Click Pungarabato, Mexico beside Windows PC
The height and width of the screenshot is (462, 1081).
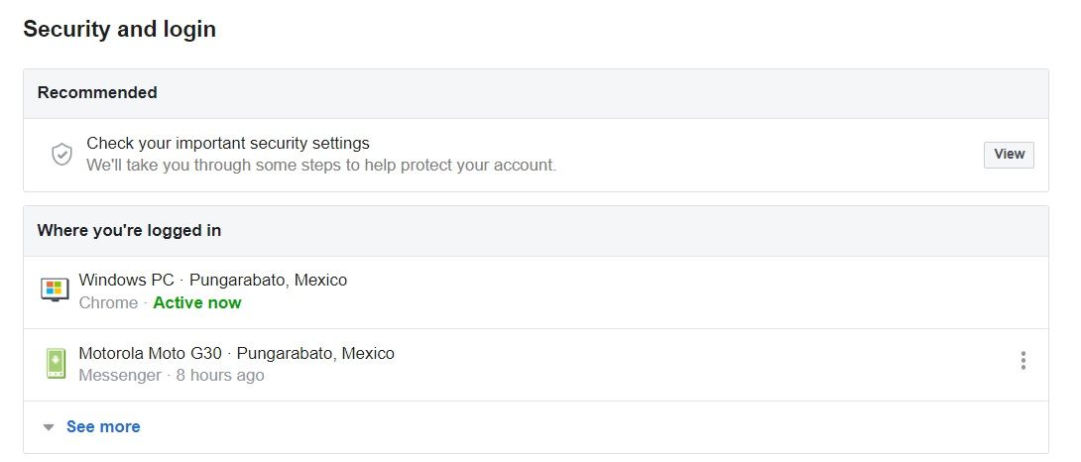pos(269,280)
